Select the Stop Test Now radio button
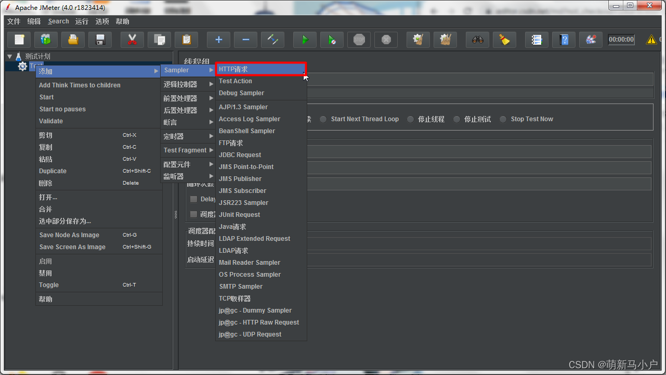This screenshot has height=375, width=666. [x=503, y=119]
